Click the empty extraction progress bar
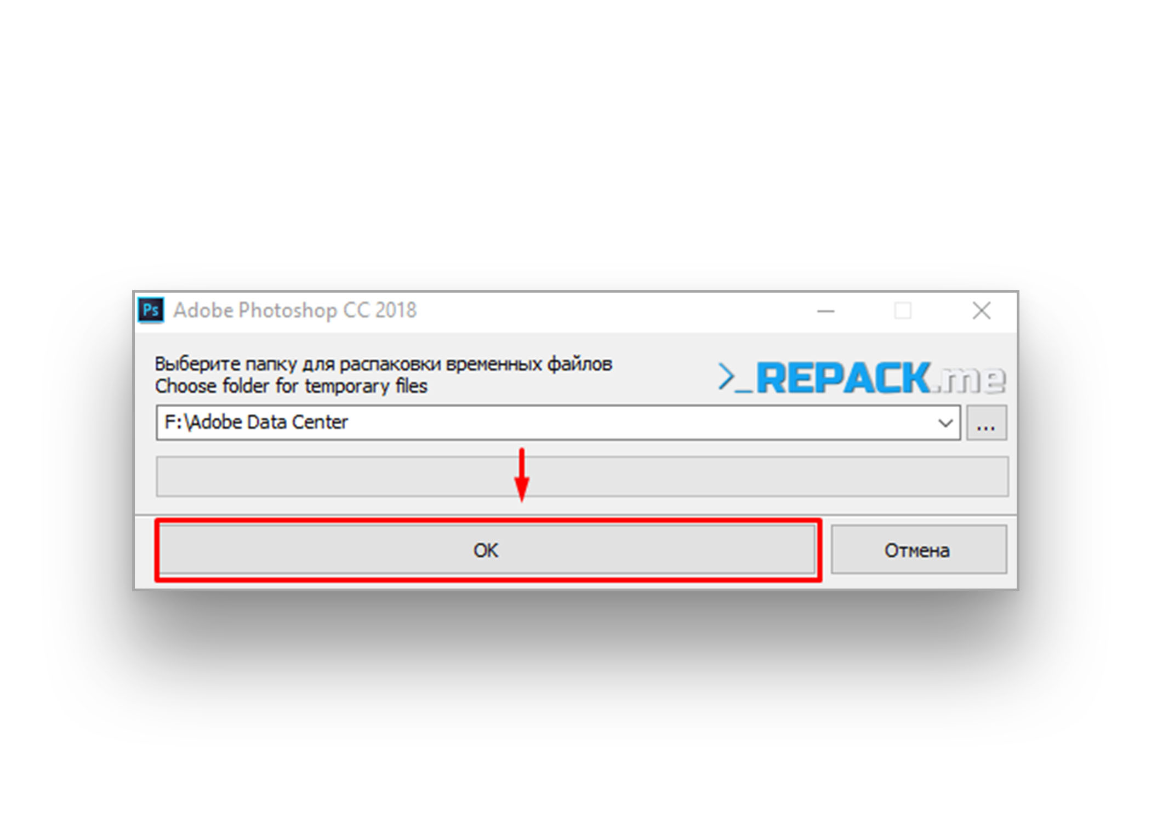1151x822 pixels. pyautogui.click(x=582, y=476)
